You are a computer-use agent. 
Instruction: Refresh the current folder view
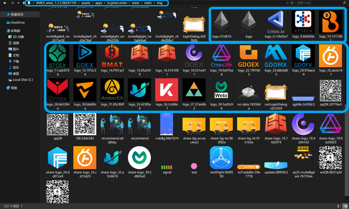[x=292, y=3]
